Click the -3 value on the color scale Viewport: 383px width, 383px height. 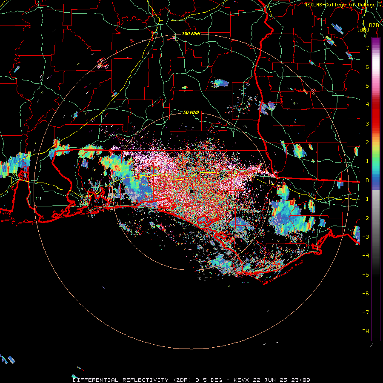[366, 237]
